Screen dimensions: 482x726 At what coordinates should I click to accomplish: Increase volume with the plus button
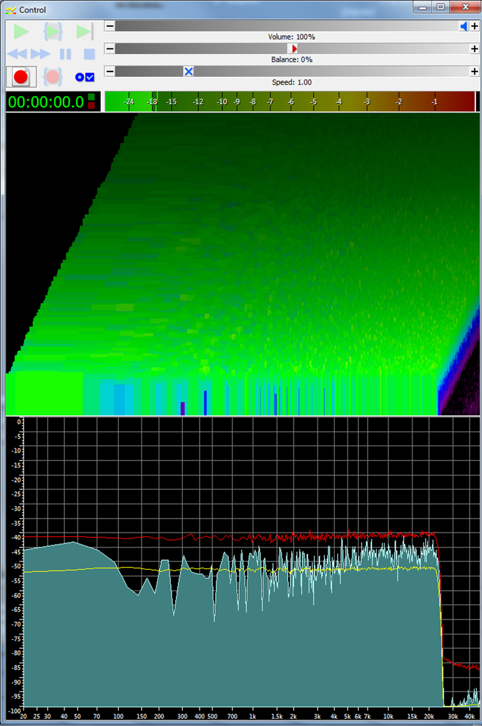(x=475, y=26)
